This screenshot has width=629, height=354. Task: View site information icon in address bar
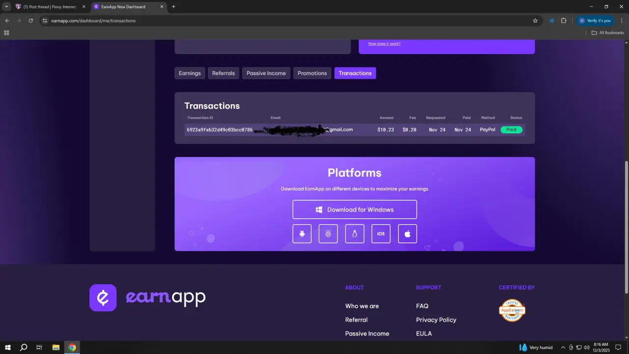pyautogui.click(x=45, y=21)
